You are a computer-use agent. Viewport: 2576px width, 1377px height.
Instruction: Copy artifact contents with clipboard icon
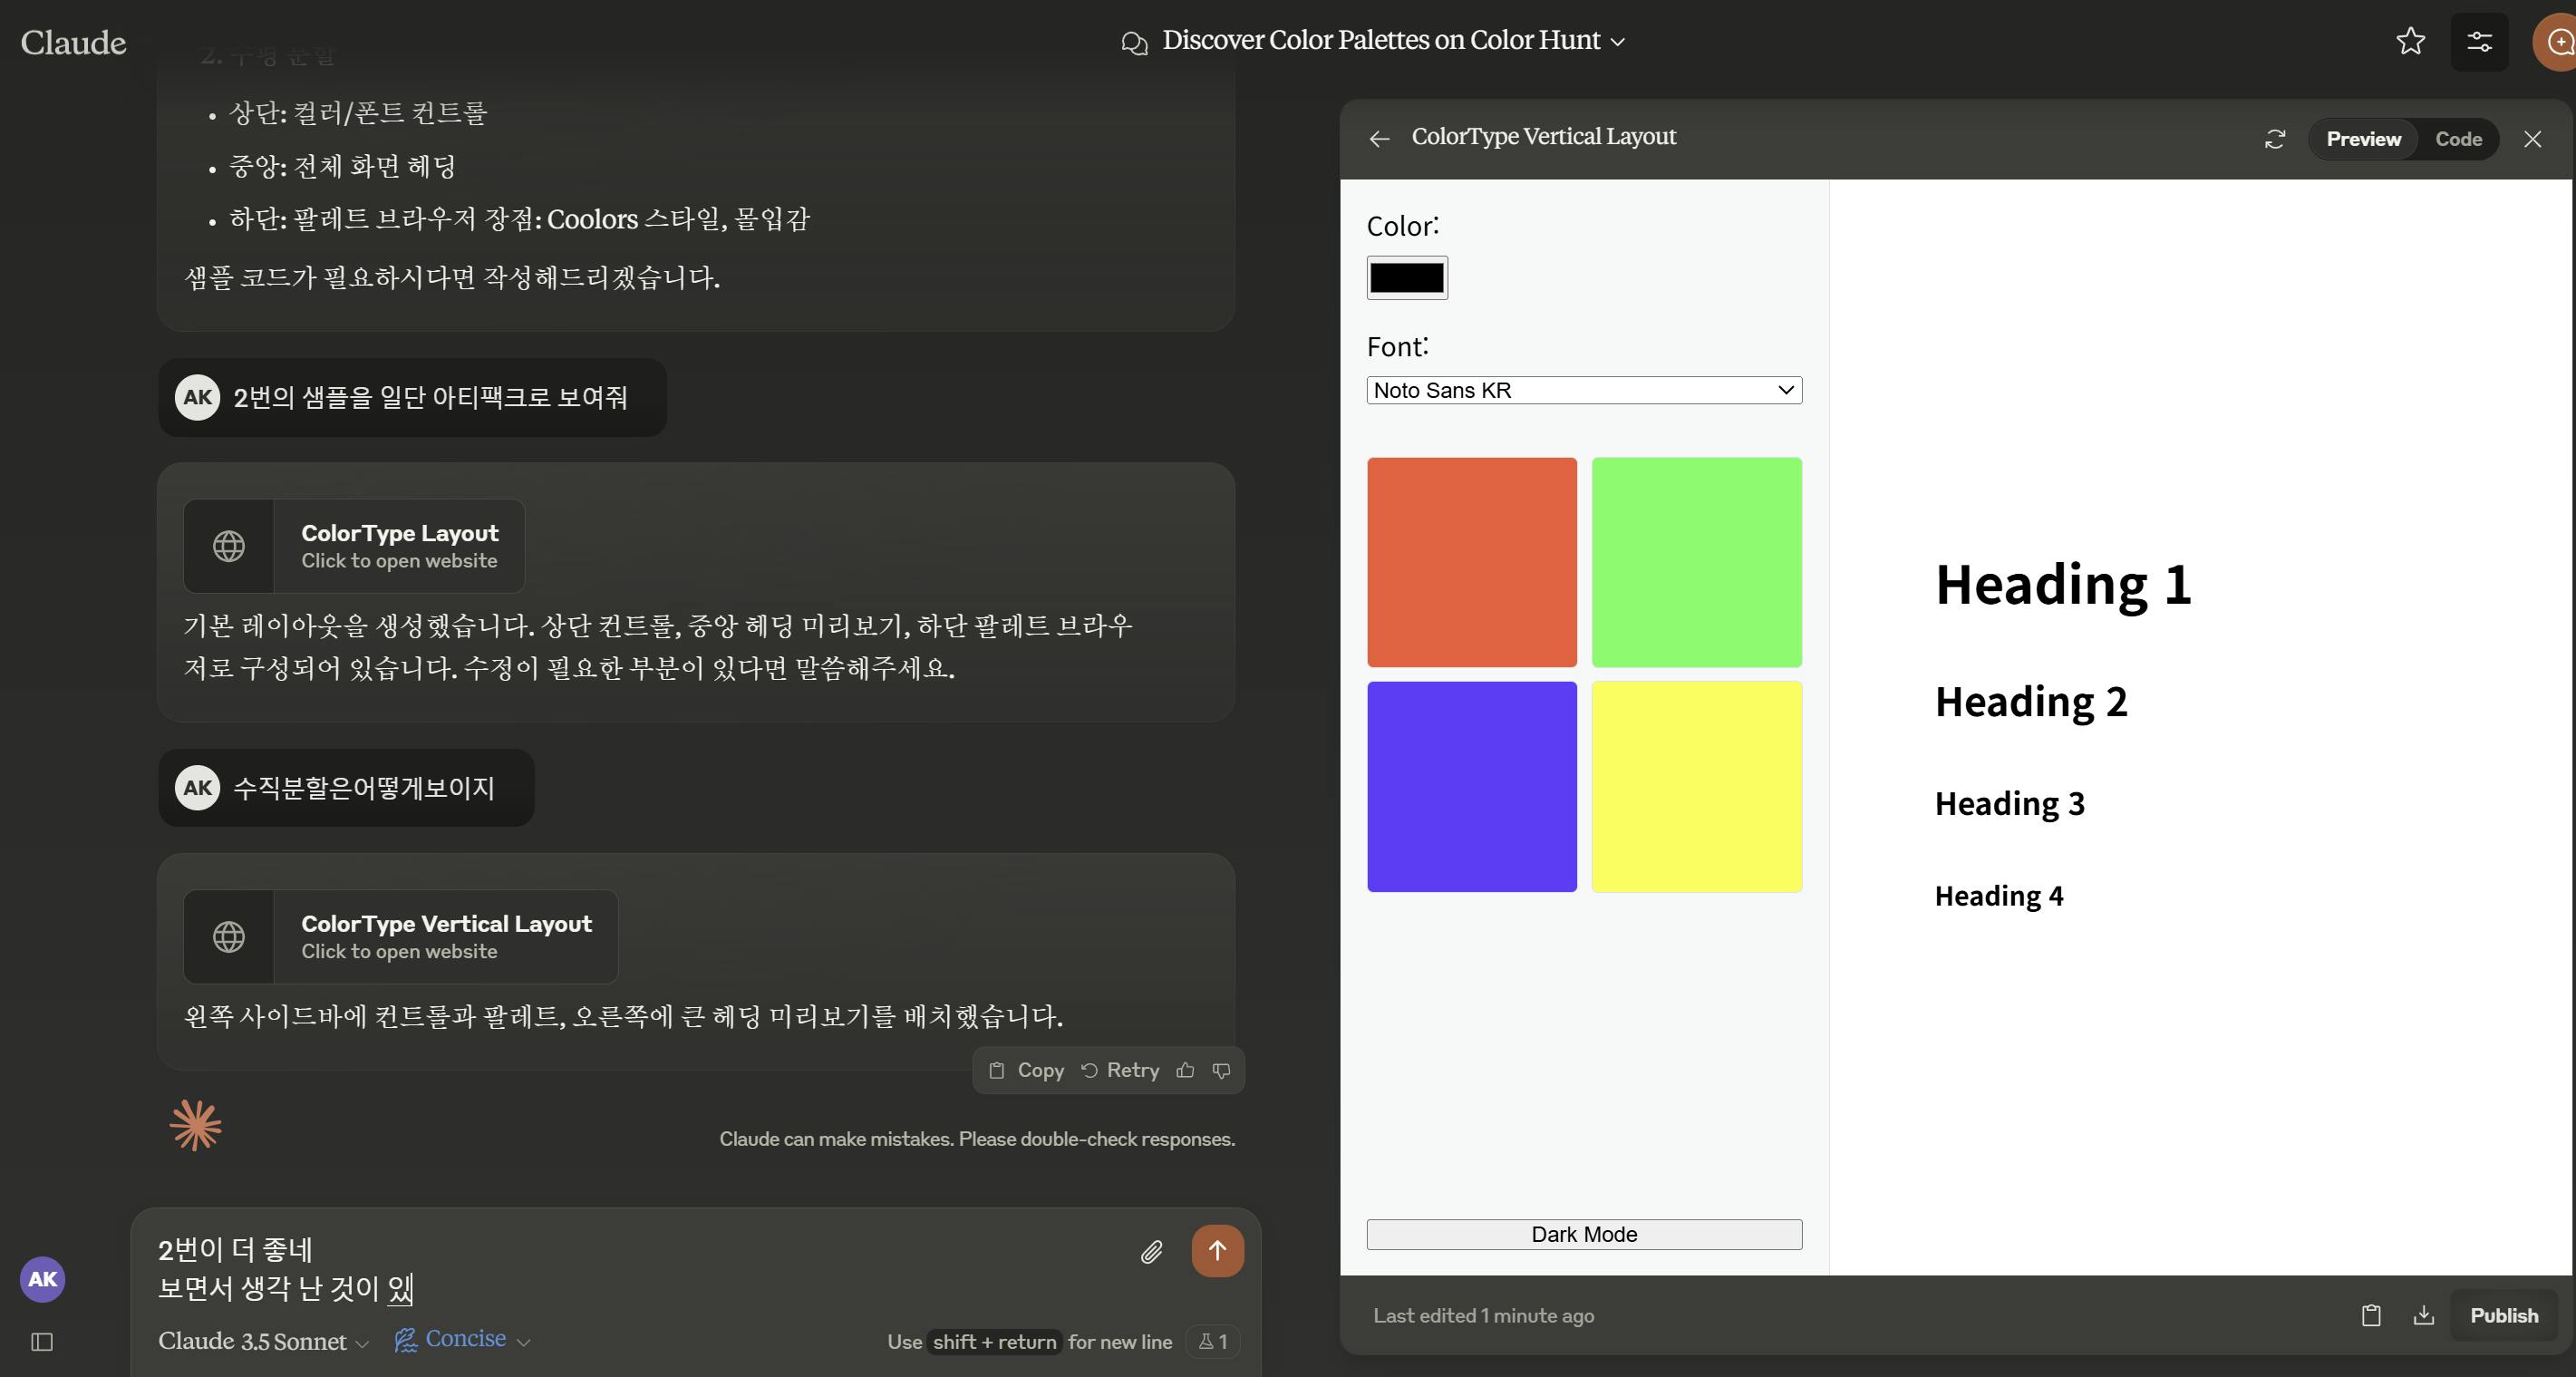pyautogui.click(x=2371, y=1315)
